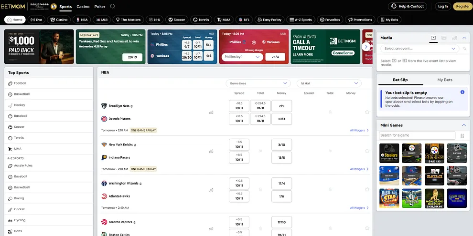Open the search magnifier icon
The width and height of the screenshot is (473, 236).
[113, 6]
